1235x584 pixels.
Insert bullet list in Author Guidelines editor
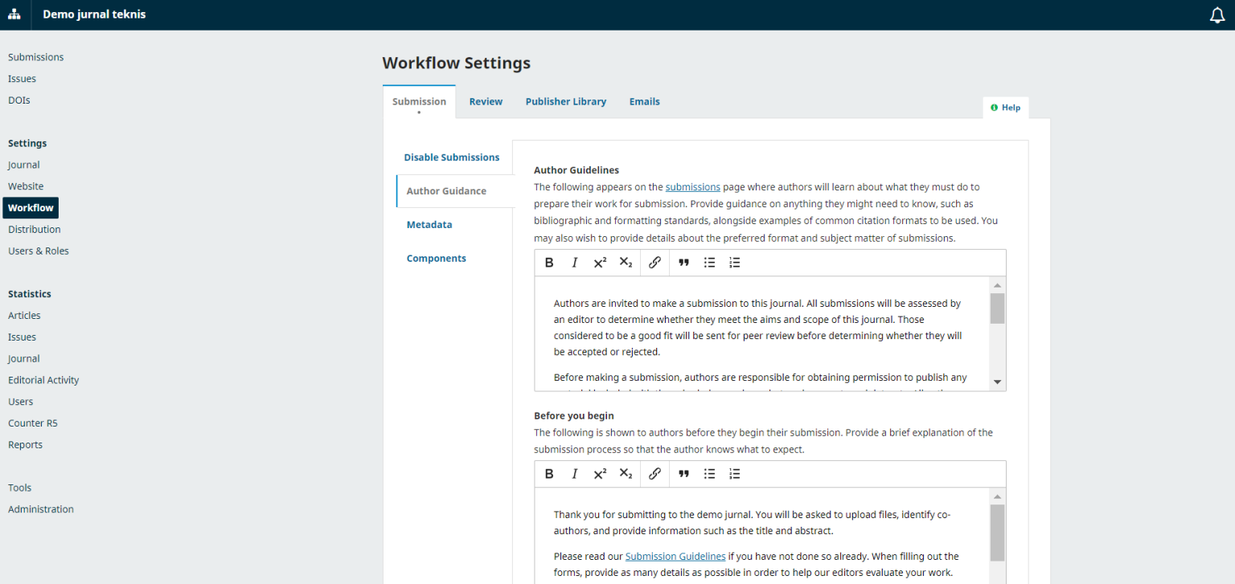click(709, 263)
